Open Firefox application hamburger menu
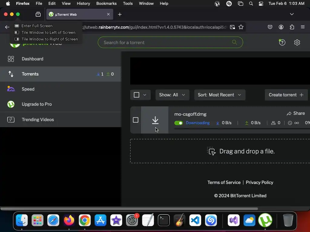Viewport: 310px width, 232px height. click(302, 27)
